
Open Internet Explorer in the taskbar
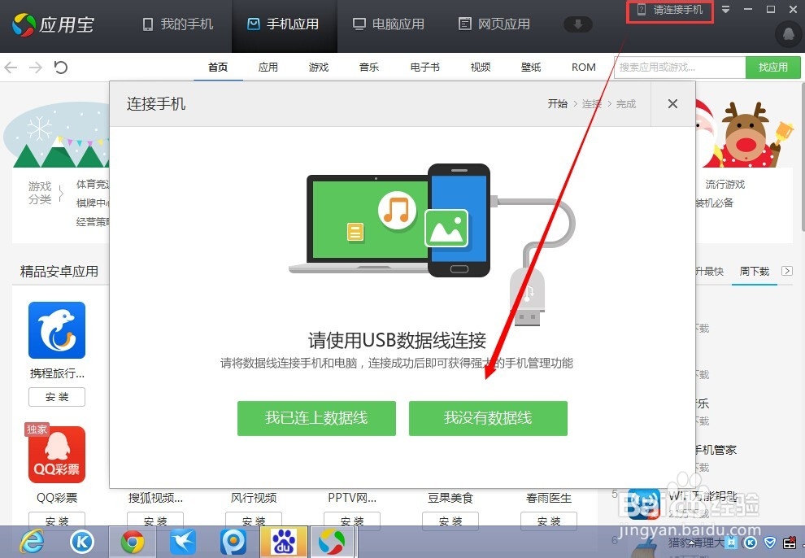(32, 542)
